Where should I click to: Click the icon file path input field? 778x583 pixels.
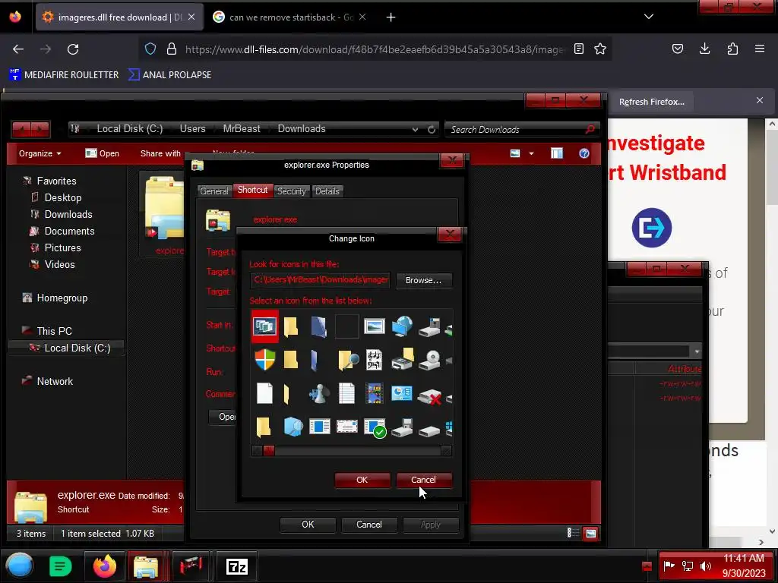(x=321, y=280)
